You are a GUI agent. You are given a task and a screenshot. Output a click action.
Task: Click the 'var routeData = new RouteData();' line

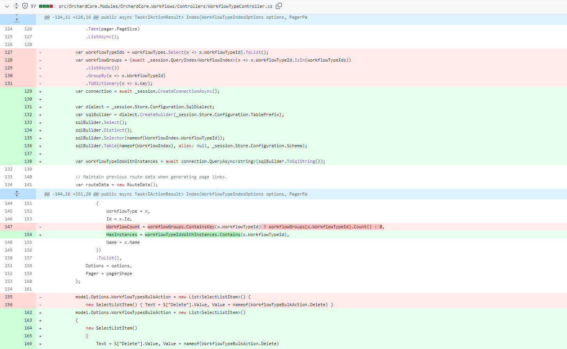(x=117, y=185)
